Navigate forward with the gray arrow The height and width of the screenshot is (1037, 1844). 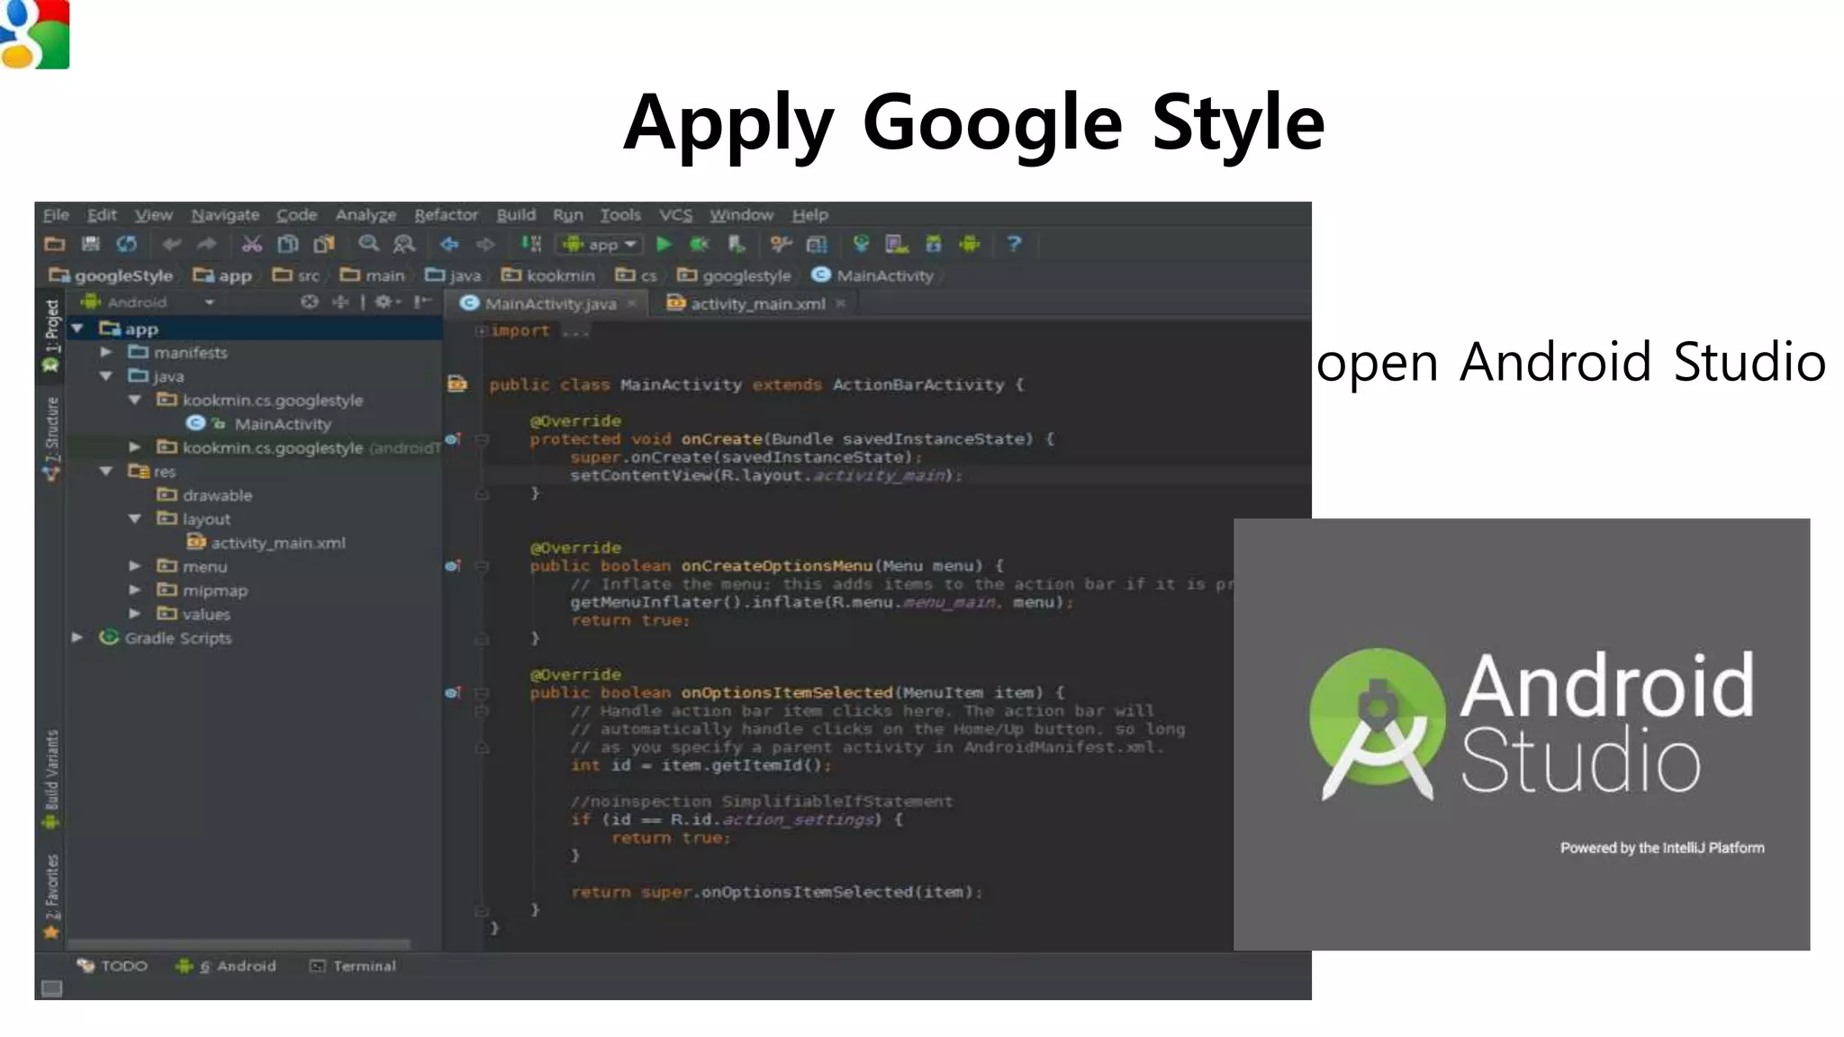tap(485, 244)
